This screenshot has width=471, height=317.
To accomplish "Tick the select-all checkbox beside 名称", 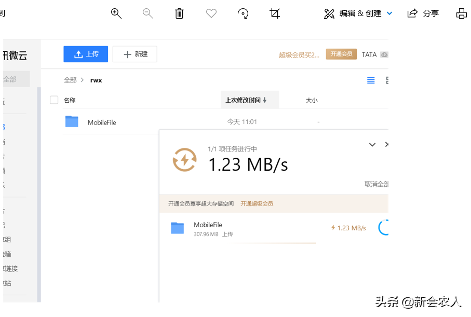I will (x=54, y=99).
